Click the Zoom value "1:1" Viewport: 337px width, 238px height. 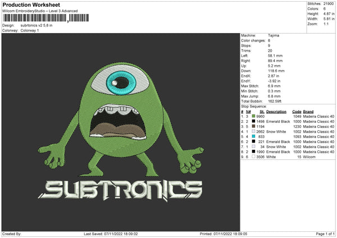click(x=326, y=24)
